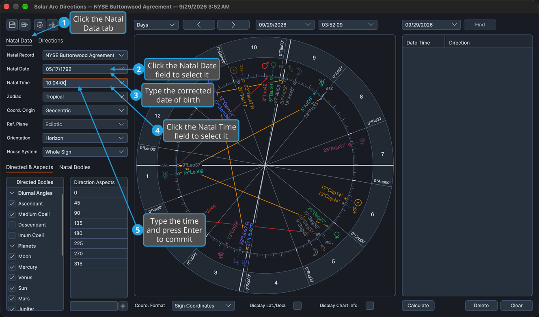
Task: Toggle the Sun checkbox
Action: tap(12, 288)
